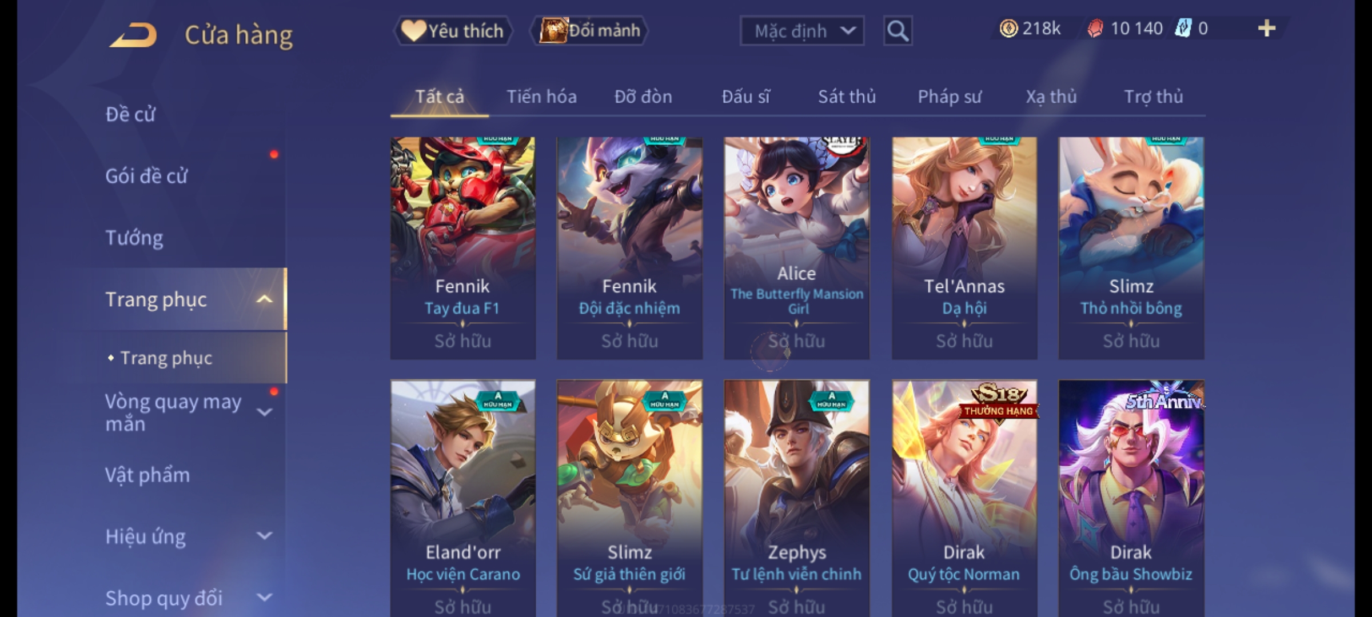
Task: Select the Pháp sư tab
Action: click(x=949, y=97)
